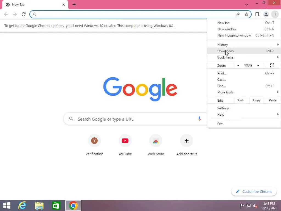This screenshot has height=211, width=281.
Task: Open a New Incognito window
Action: coord(244,35)
